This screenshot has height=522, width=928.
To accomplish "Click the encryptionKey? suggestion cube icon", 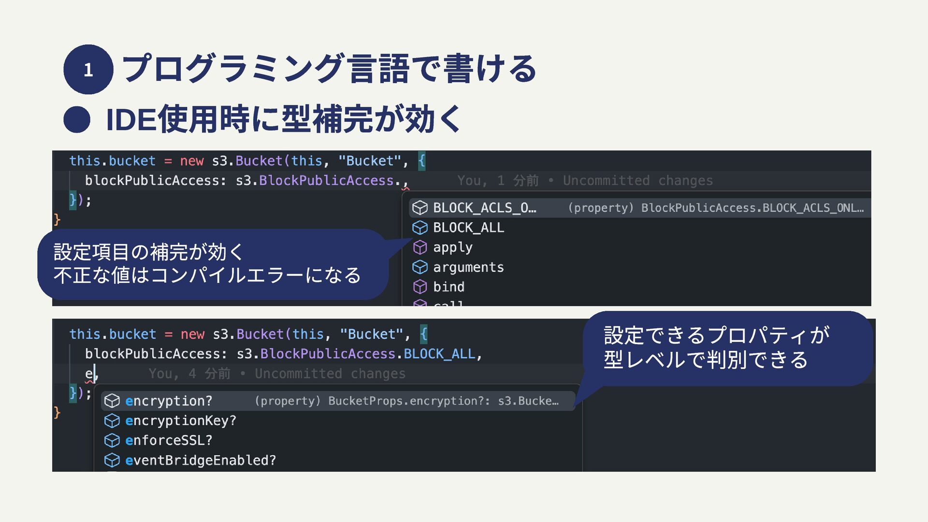I will (112, 421).
